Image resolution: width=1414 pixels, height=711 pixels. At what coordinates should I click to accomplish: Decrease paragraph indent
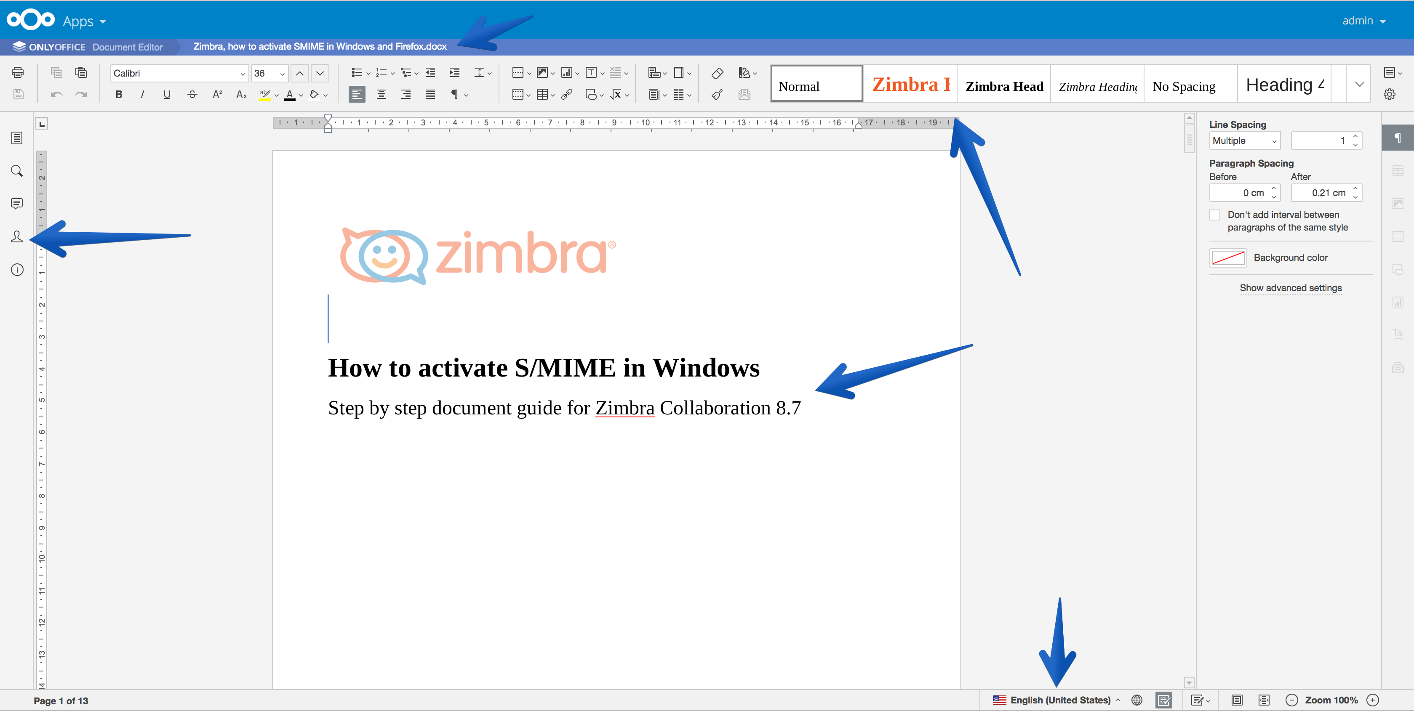click(430, 72)
